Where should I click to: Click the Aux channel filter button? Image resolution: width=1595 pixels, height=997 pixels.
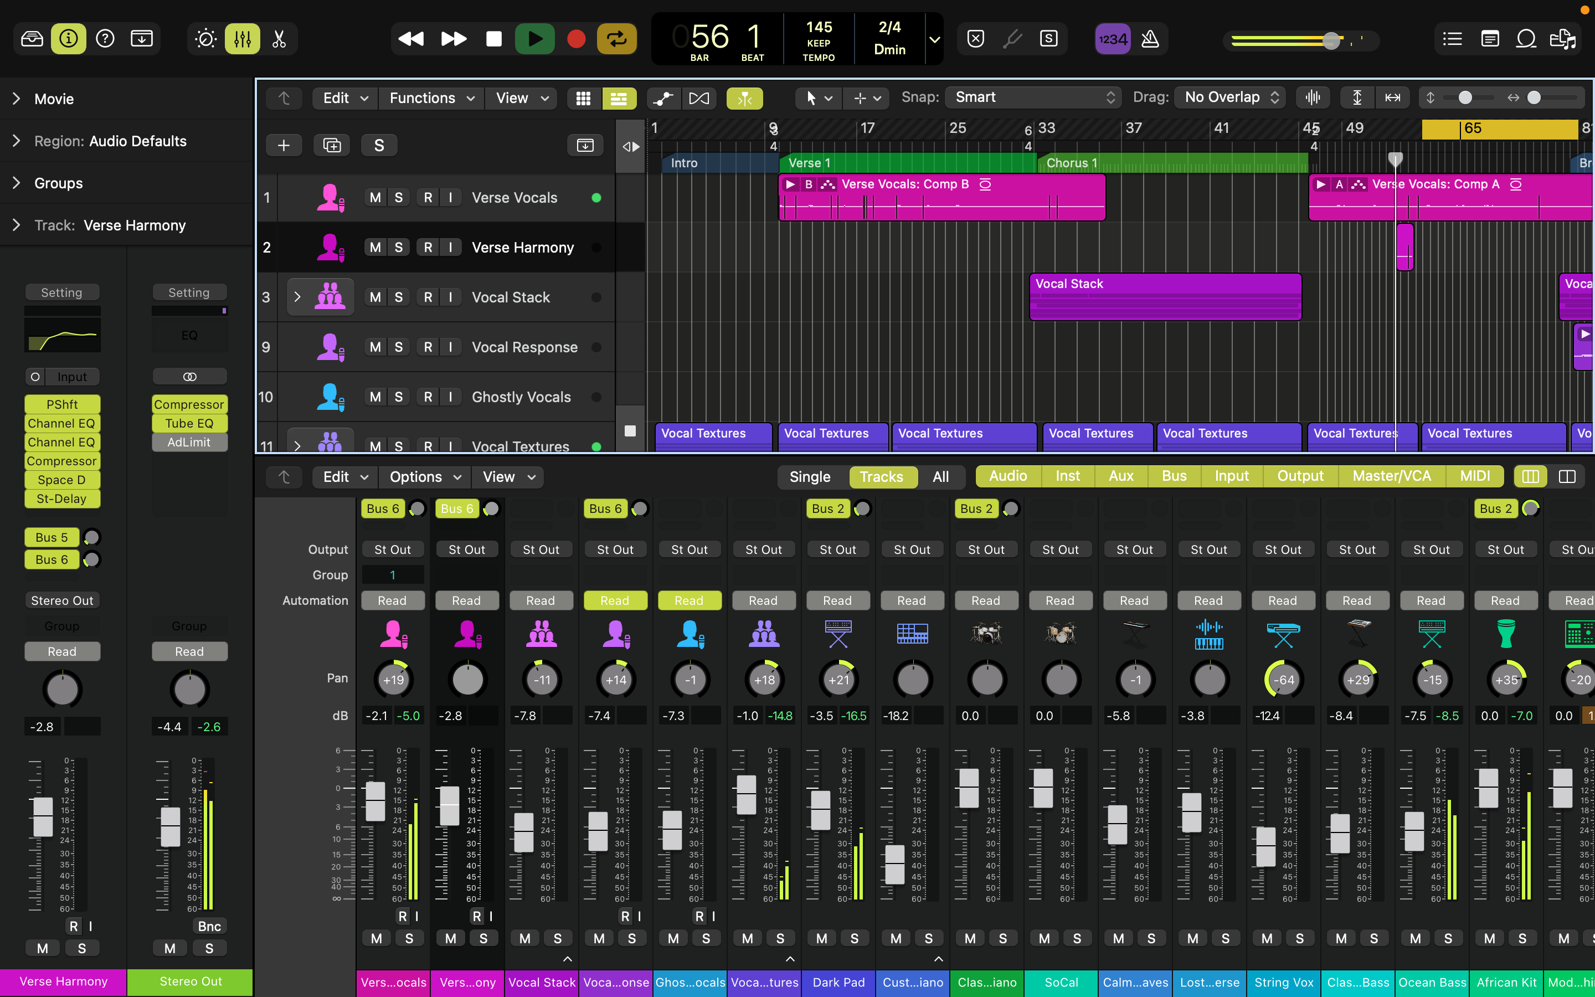point(1120,476)
